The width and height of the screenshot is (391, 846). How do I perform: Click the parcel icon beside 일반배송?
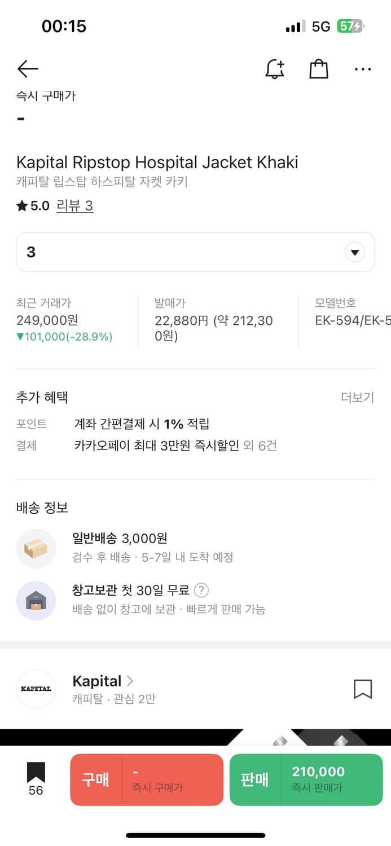tap(36, 548)
